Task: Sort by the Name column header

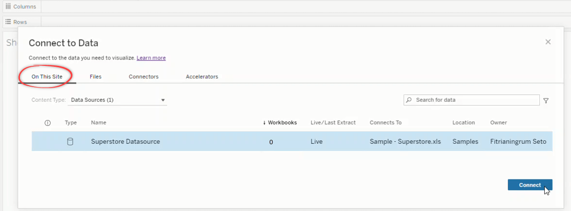Action: point(99,122)
